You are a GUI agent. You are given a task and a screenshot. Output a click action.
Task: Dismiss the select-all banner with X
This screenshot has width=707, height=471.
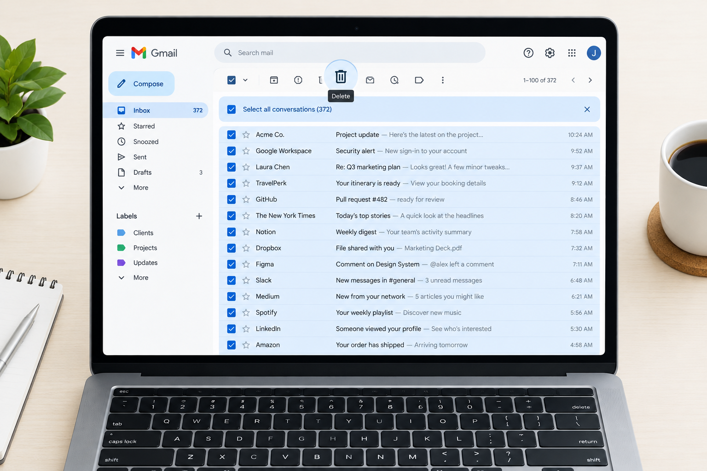click(x=587, y=109)
